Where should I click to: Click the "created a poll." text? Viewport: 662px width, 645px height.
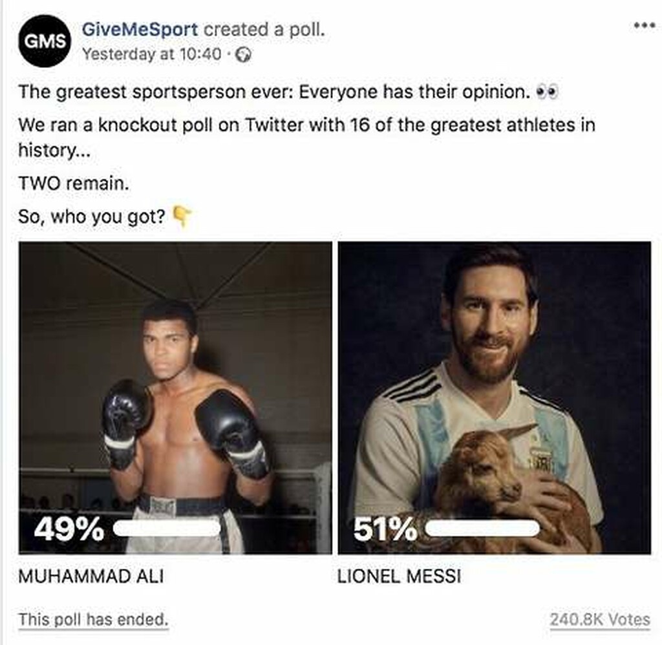point(264,29)
